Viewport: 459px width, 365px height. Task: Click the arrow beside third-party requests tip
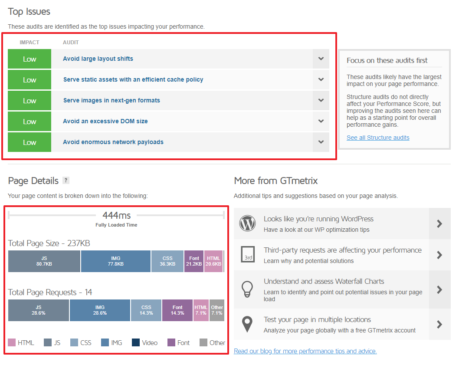[x=439, y=255]
